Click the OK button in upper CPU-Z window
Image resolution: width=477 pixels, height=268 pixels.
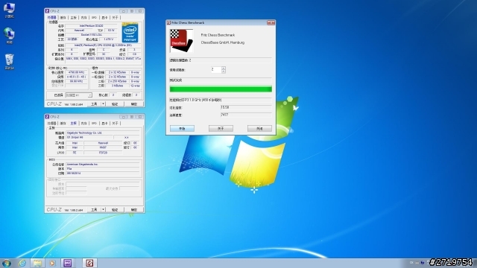pos(134,104)
